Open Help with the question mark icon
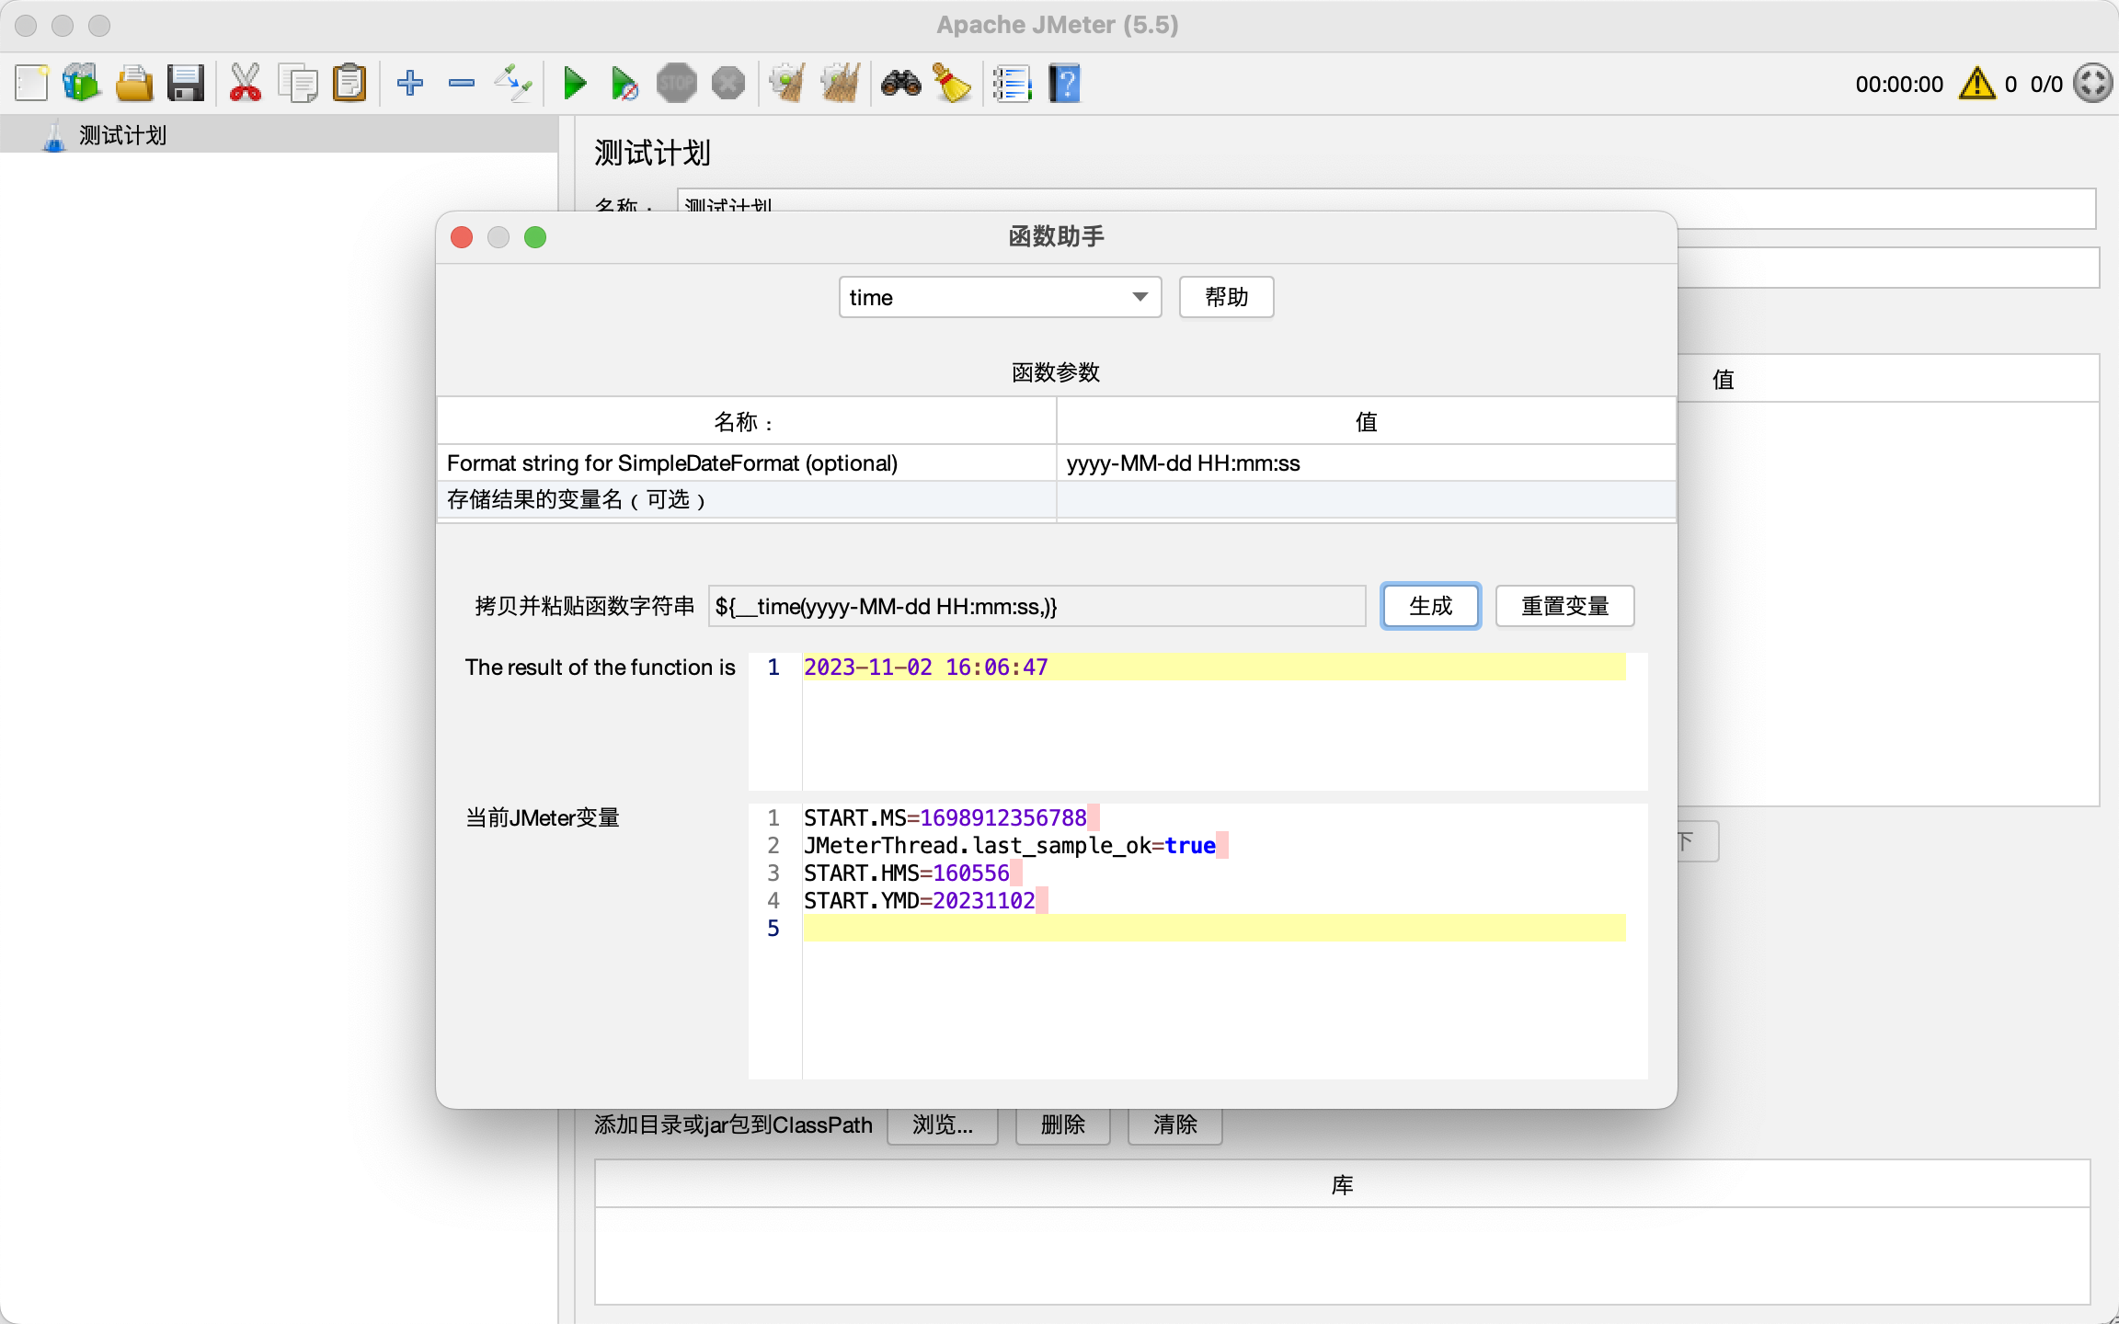2119x1324 pixels. point(1064,84)
